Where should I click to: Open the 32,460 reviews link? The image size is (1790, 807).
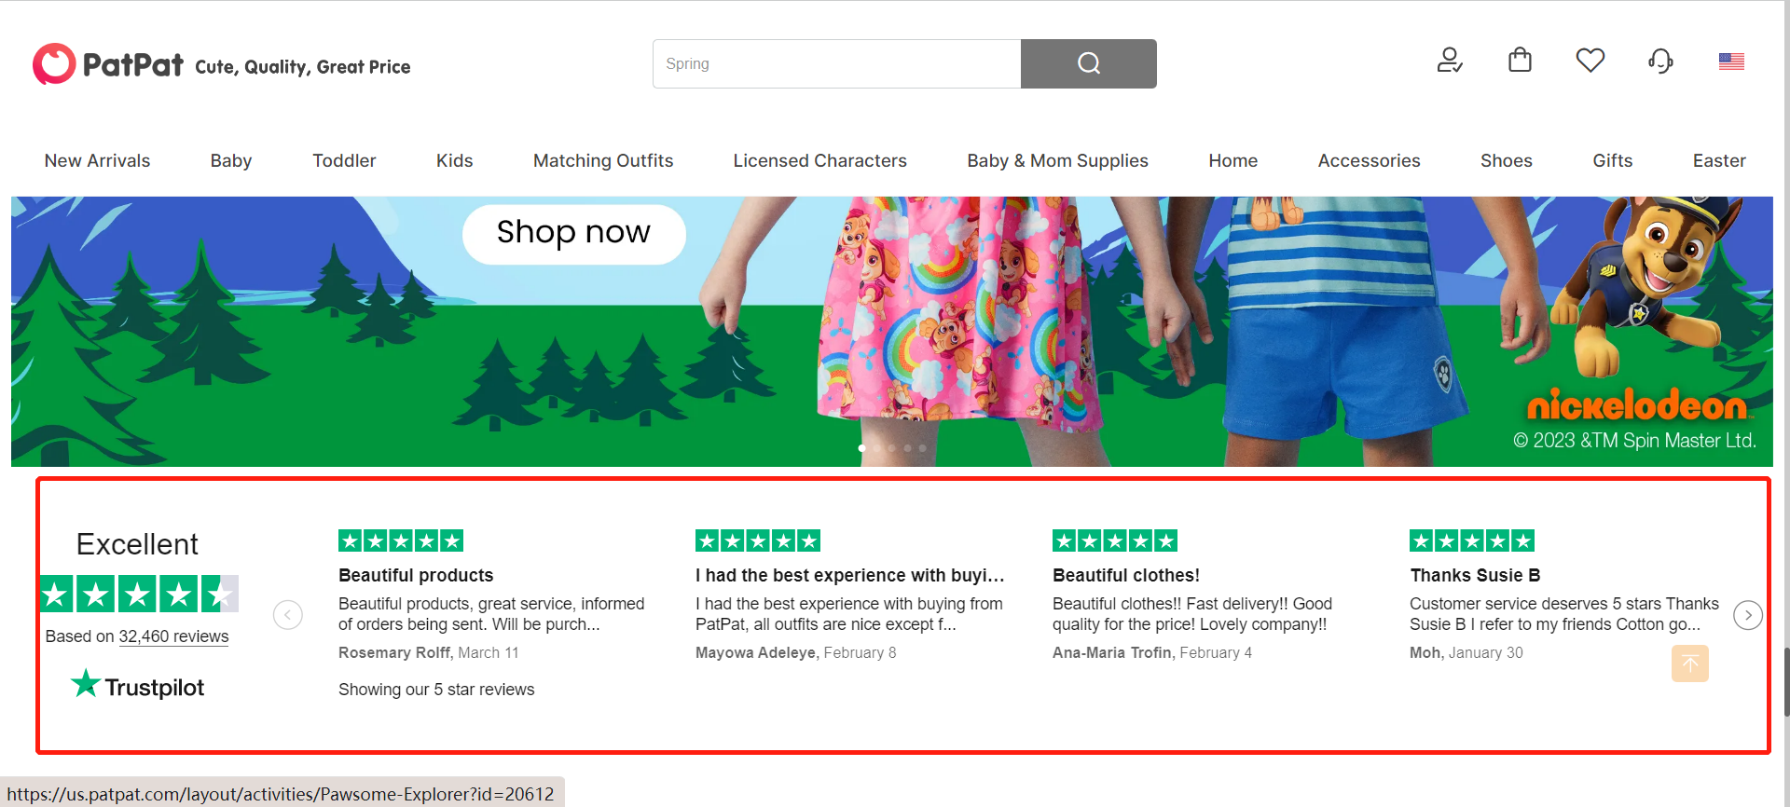tap(173, 636)
